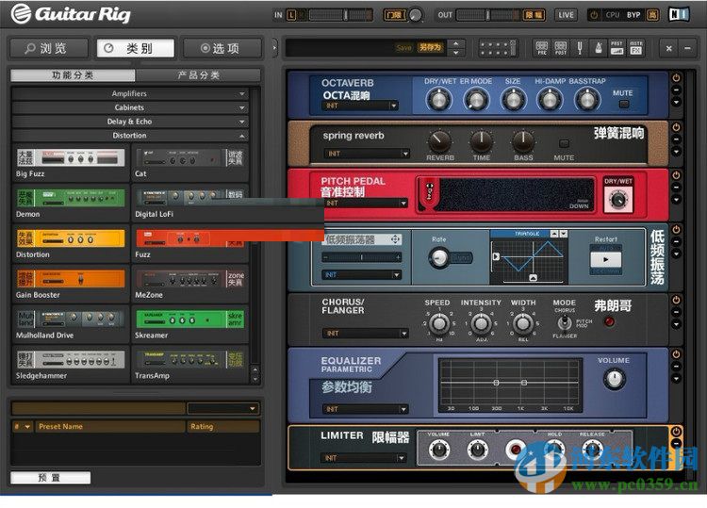707x508 pixels.
Task: Open Pitch Pedal INIT preset dropdown
Action: pos(365,204)
